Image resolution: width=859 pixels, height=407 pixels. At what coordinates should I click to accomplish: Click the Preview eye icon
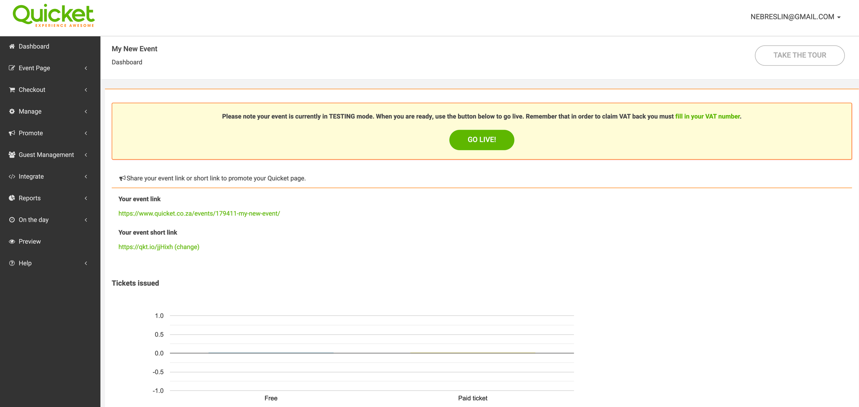tap(12, 241)
